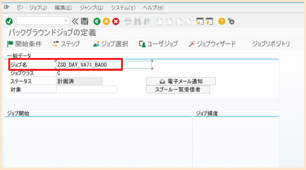Click the 電子メール通知 button
Viewport: 306px width, 170px height.
(x=181, y=81)
